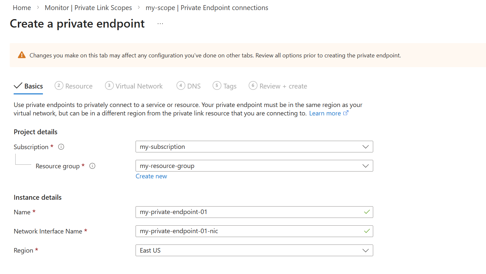Viewport: 486px width, 274px height.
Task: Switch to the Virtual Network tab
Action: pyautogui.click(x=139, y=86)
